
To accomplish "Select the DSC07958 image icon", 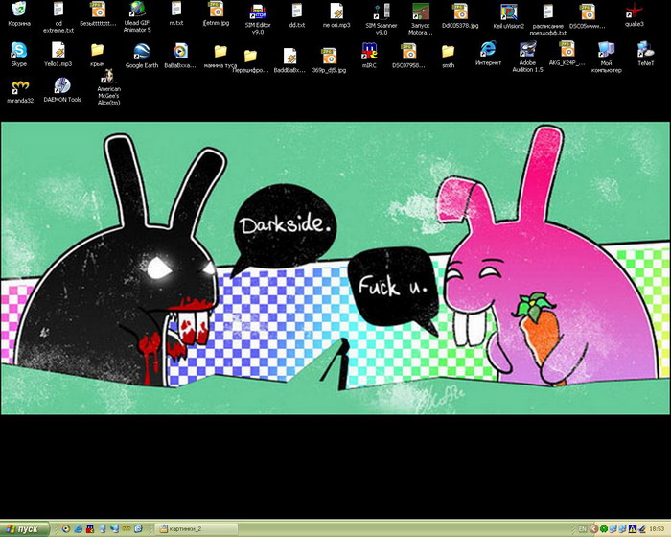I will click(408, 57).
